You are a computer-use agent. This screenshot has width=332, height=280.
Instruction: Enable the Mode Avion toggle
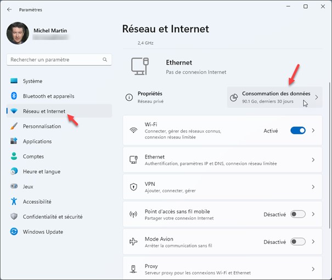(297, 242)
